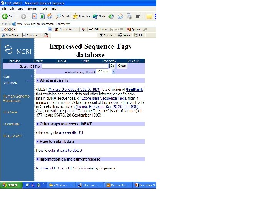Screen dimensions: 277x207
Task: Go to Structure in NCBI nav bar
Action: 133,61
